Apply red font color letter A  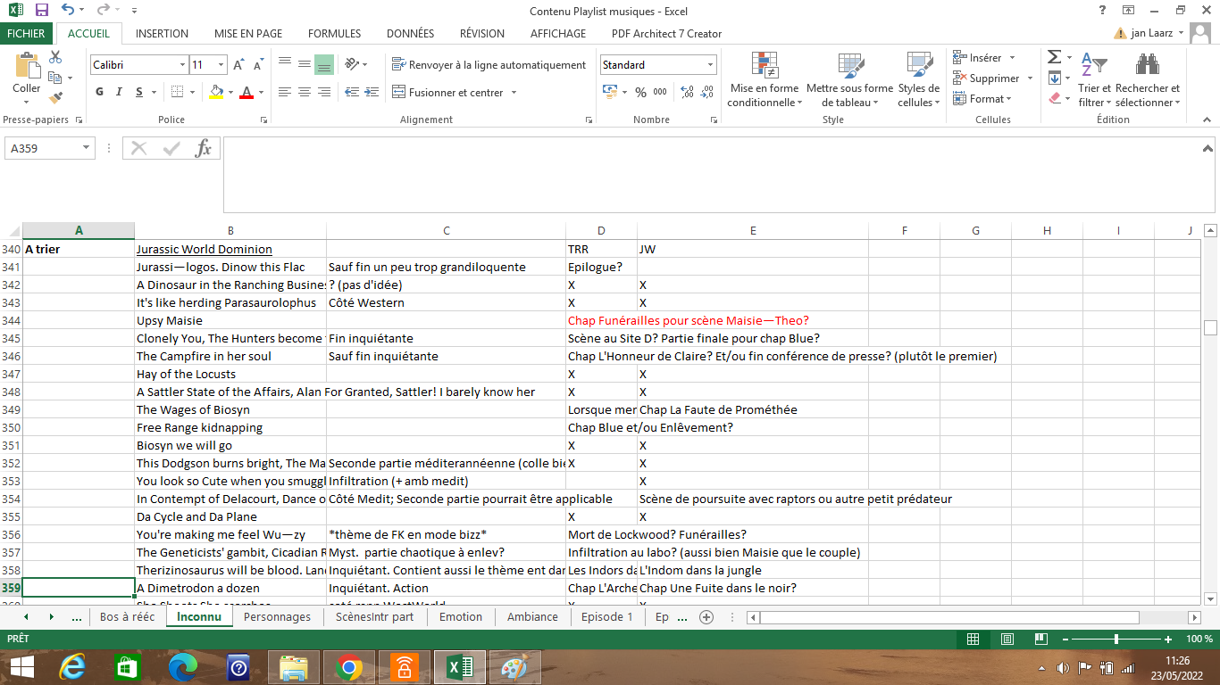[247, 92]
